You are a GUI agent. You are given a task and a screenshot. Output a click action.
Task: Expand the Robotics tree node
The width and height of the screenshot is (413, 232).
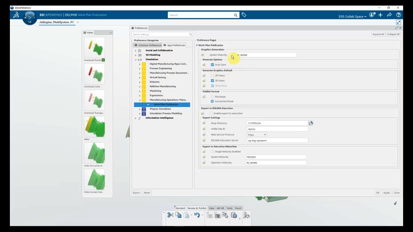pyautogui.click(x=140, y=82)
